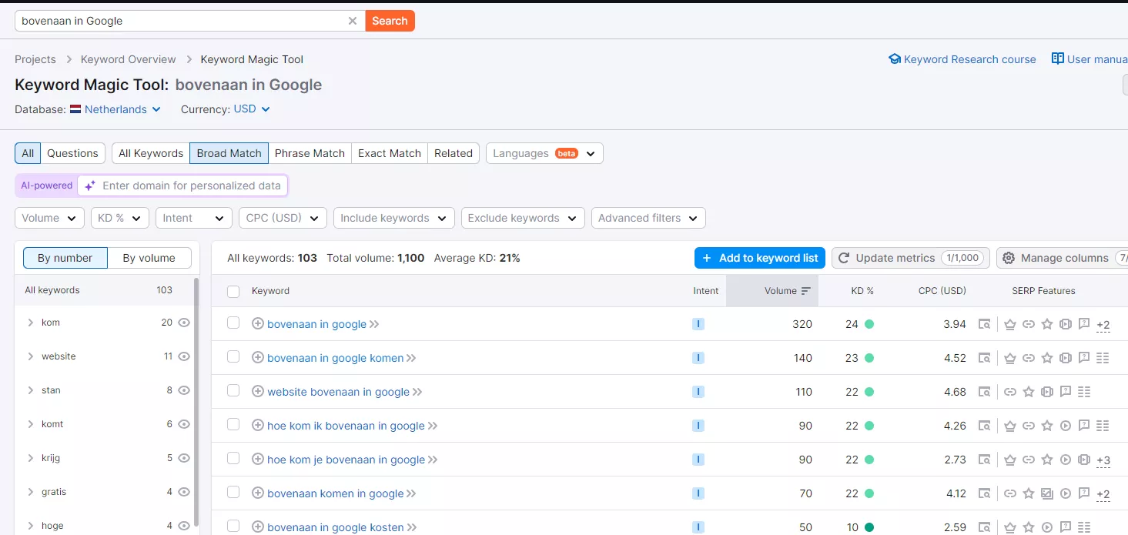The width and height of the screenshot is (1128, 535).
Task: Open the double-arrow next to 'hoe kom ik bovenaan in google'
Action: (433, 426)
